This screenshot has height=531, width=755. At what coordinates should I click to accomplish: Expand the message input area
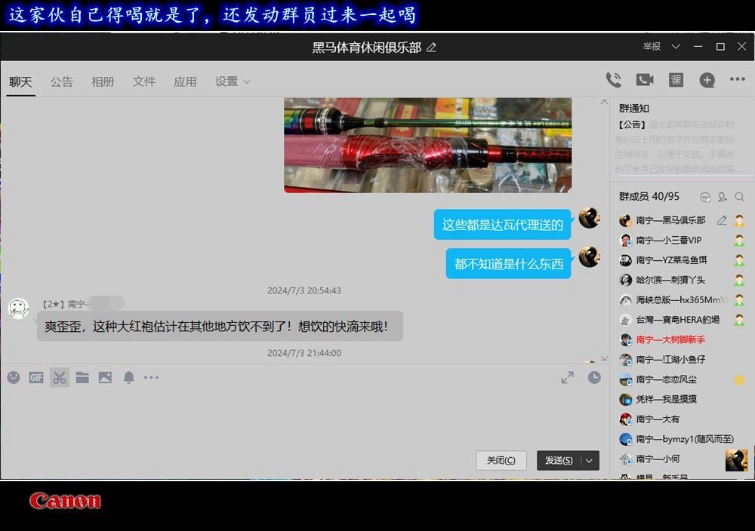tap(567, 378)
